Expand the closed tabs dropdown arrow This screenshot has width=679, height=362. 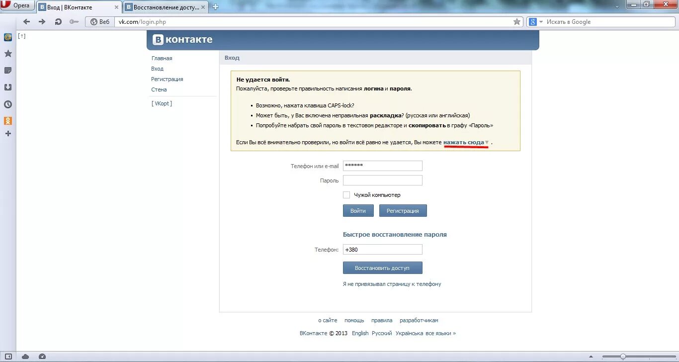pos(616,7)
